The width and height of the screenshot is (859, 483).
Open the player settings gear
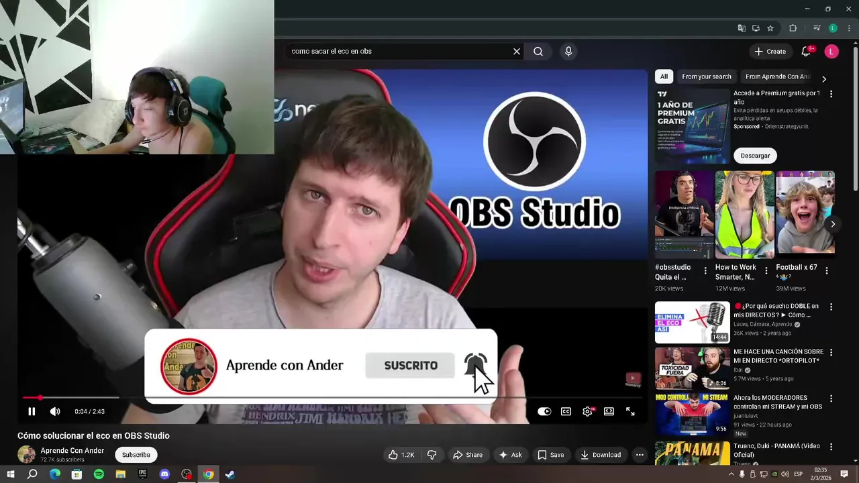tap(587, 411)
